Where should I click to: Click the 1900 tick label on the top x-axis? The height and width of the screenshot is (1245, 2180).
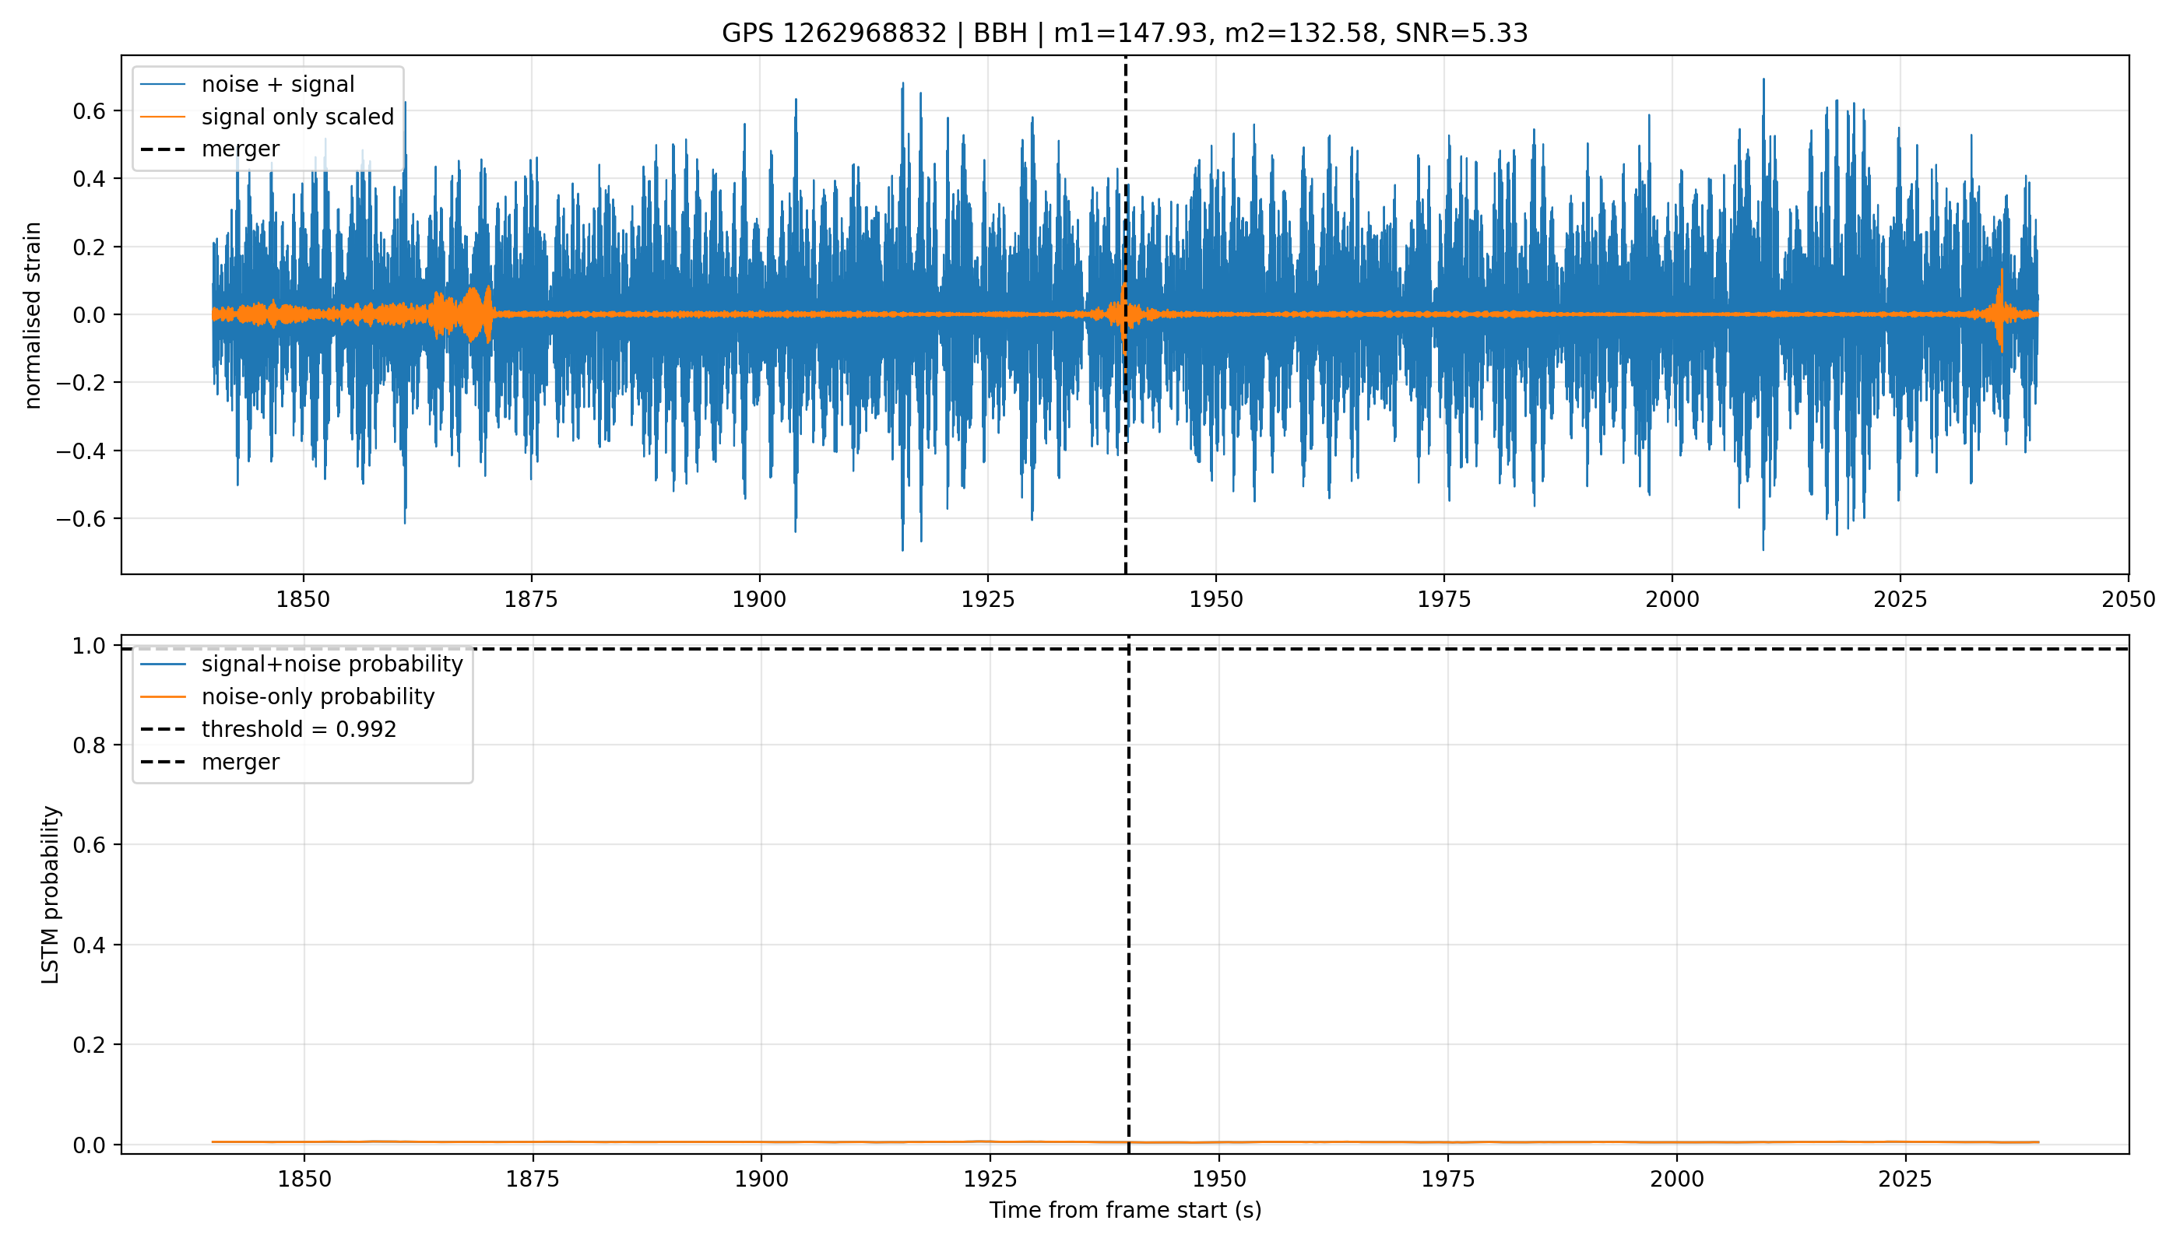[x=760, y=599]
